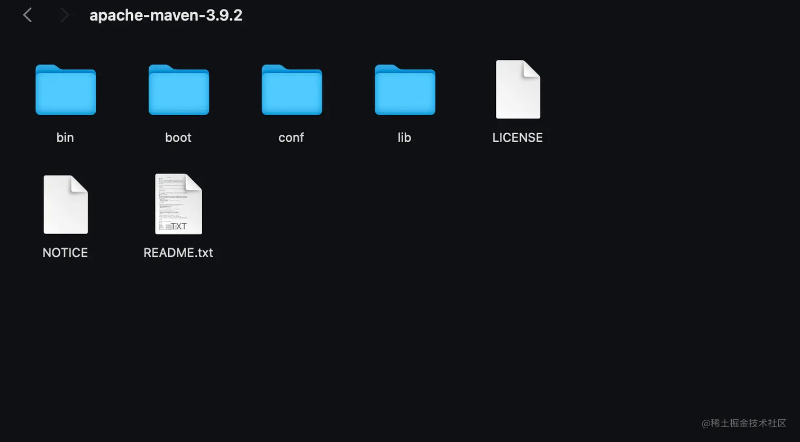The height and width of the screenshot is (442, 800).
Task: Click the "conf" folder name label
Action: coord(291,137)
